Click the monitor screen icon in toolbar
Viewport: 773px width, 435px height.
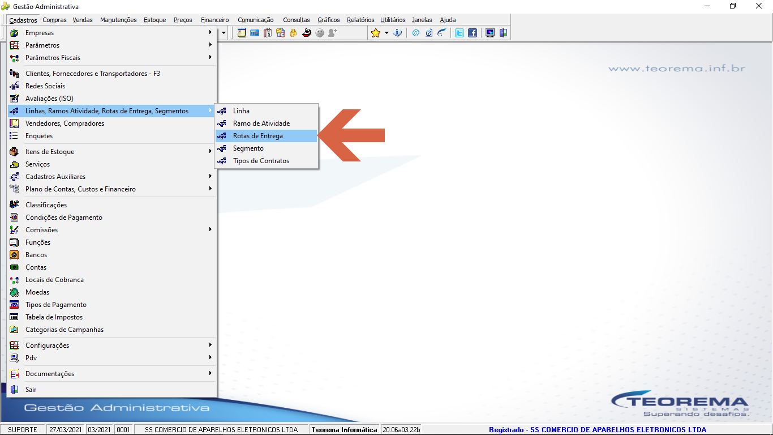(490, 33)
